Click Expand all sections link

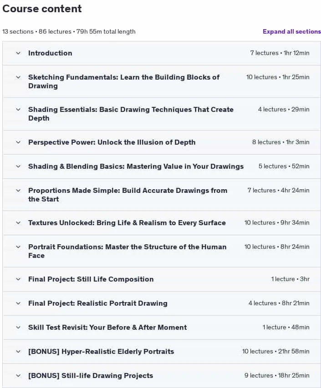[292, 32]
